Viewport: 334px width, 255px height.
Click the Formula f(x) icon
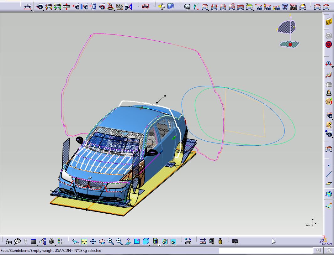9,241
